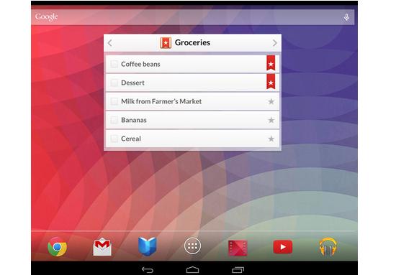This screenshot has width=396, height=275.
Task: Check off Milk from Farmer's Market
Action: coord(114,101)
